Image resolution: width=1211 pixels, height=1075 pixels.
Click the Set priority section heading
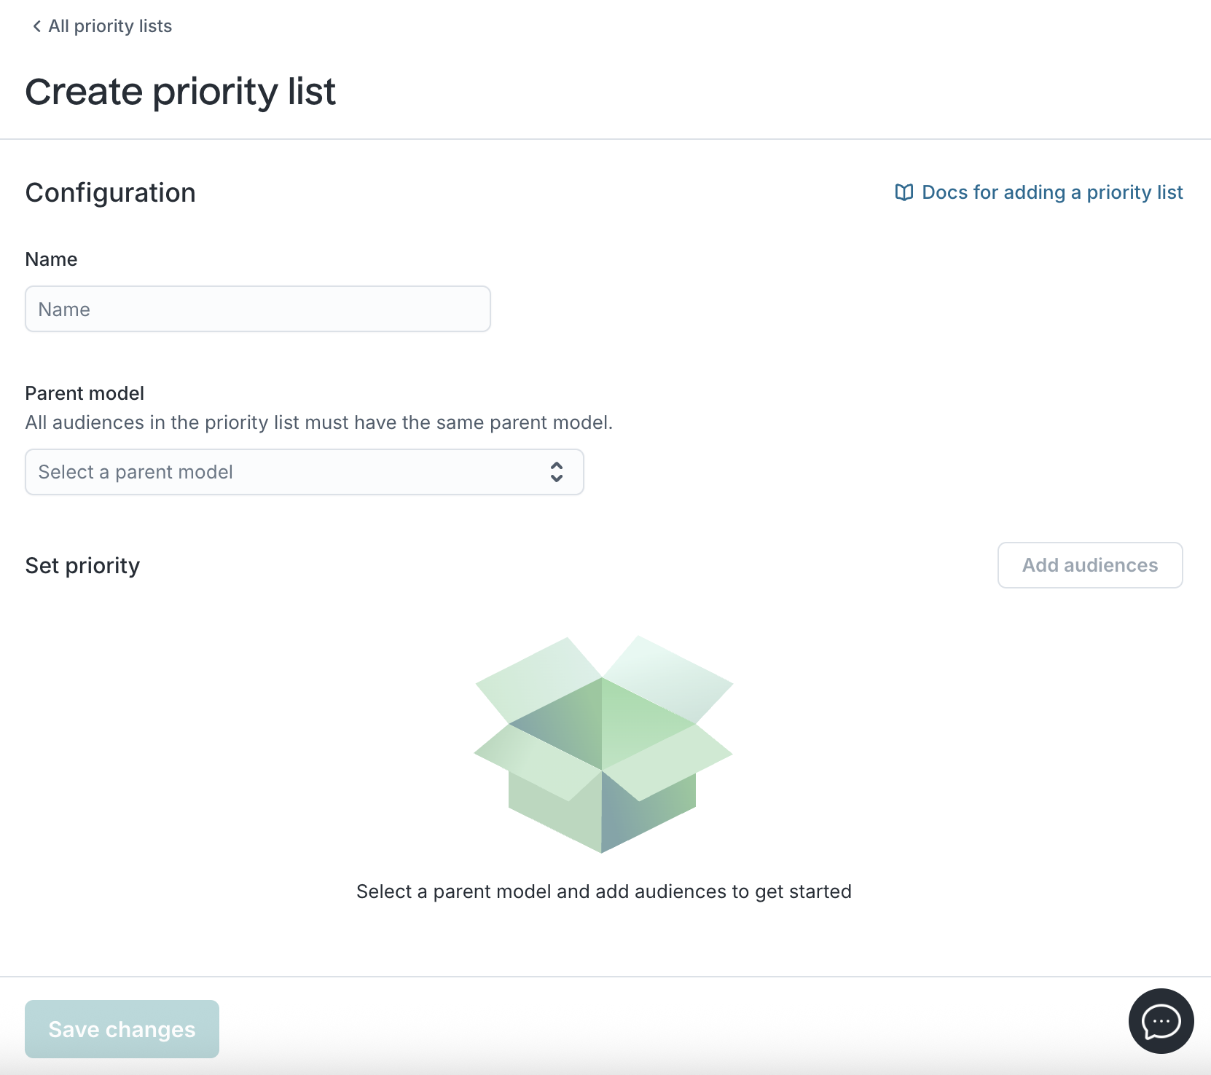click(x=82, y=566)
